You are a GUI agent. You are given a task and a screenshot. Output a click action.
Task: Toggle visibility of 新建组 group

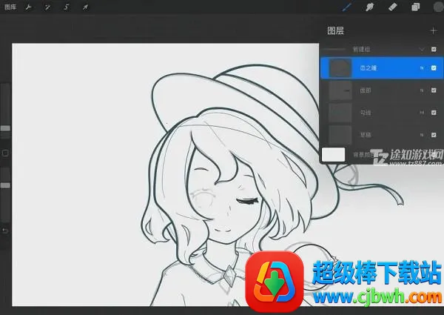tap(434, 50)
